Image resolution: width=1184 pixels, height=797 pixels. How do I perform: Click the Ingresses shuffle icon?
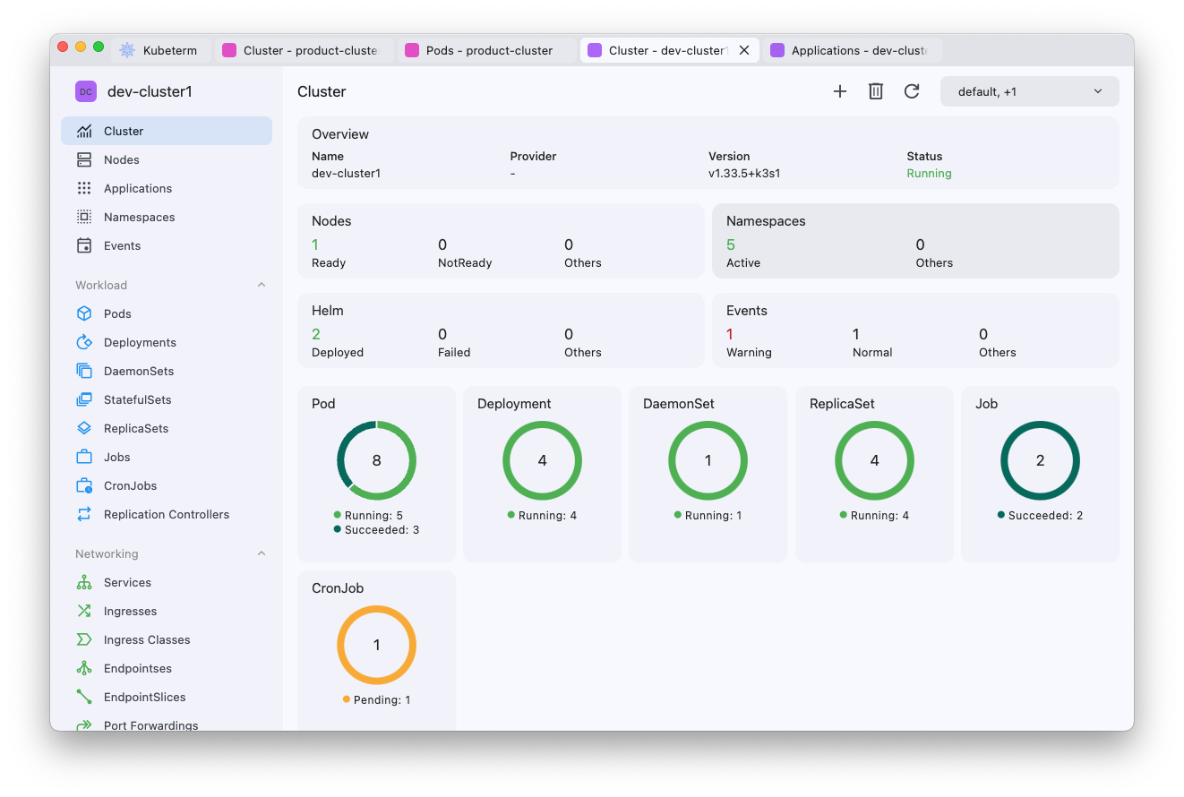point(84,611)
